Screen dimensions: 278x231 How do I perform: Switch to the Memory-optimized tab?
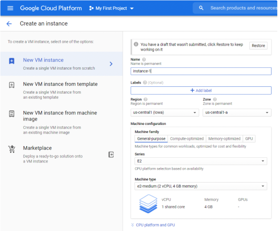pyautogui.click(x=224, y=139)
